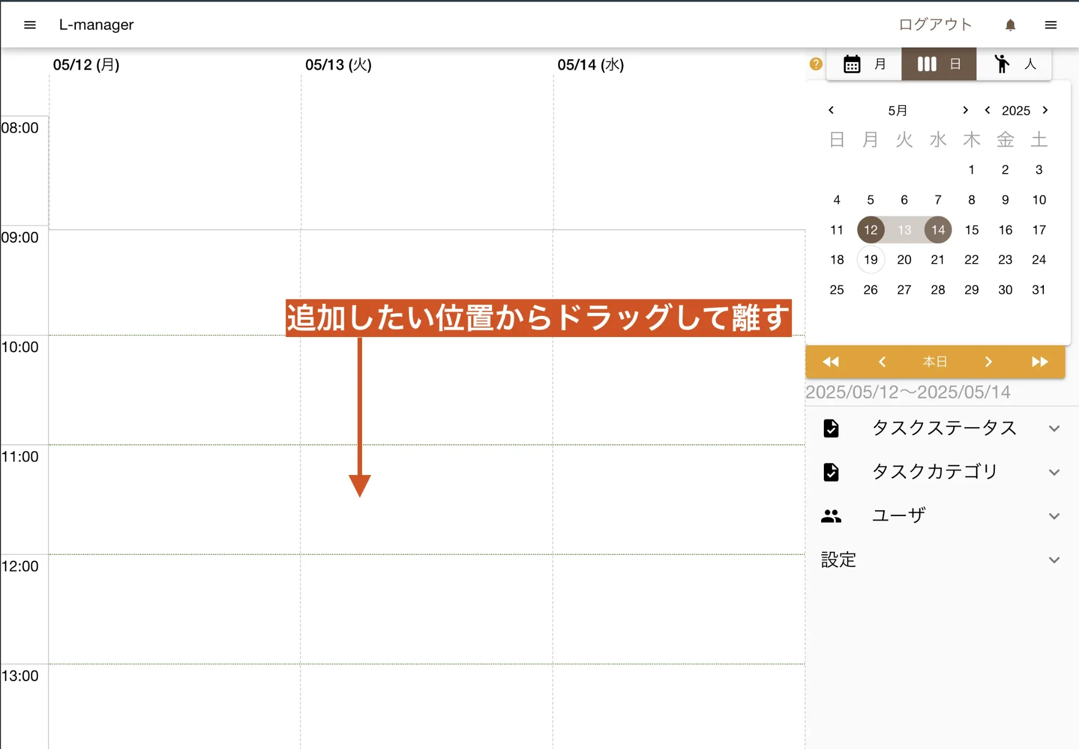Click the ログアウト logout link
Viewport: 1079px width, 749px height.
click(x=934, y=24)
